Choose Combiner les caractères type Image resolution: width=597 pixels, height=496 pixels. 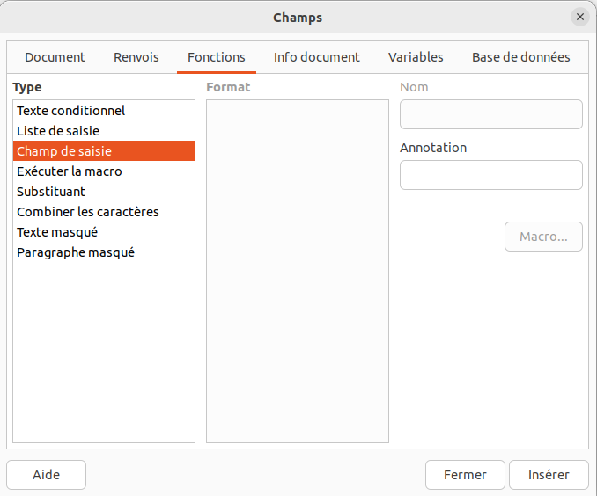click(88, 212)
